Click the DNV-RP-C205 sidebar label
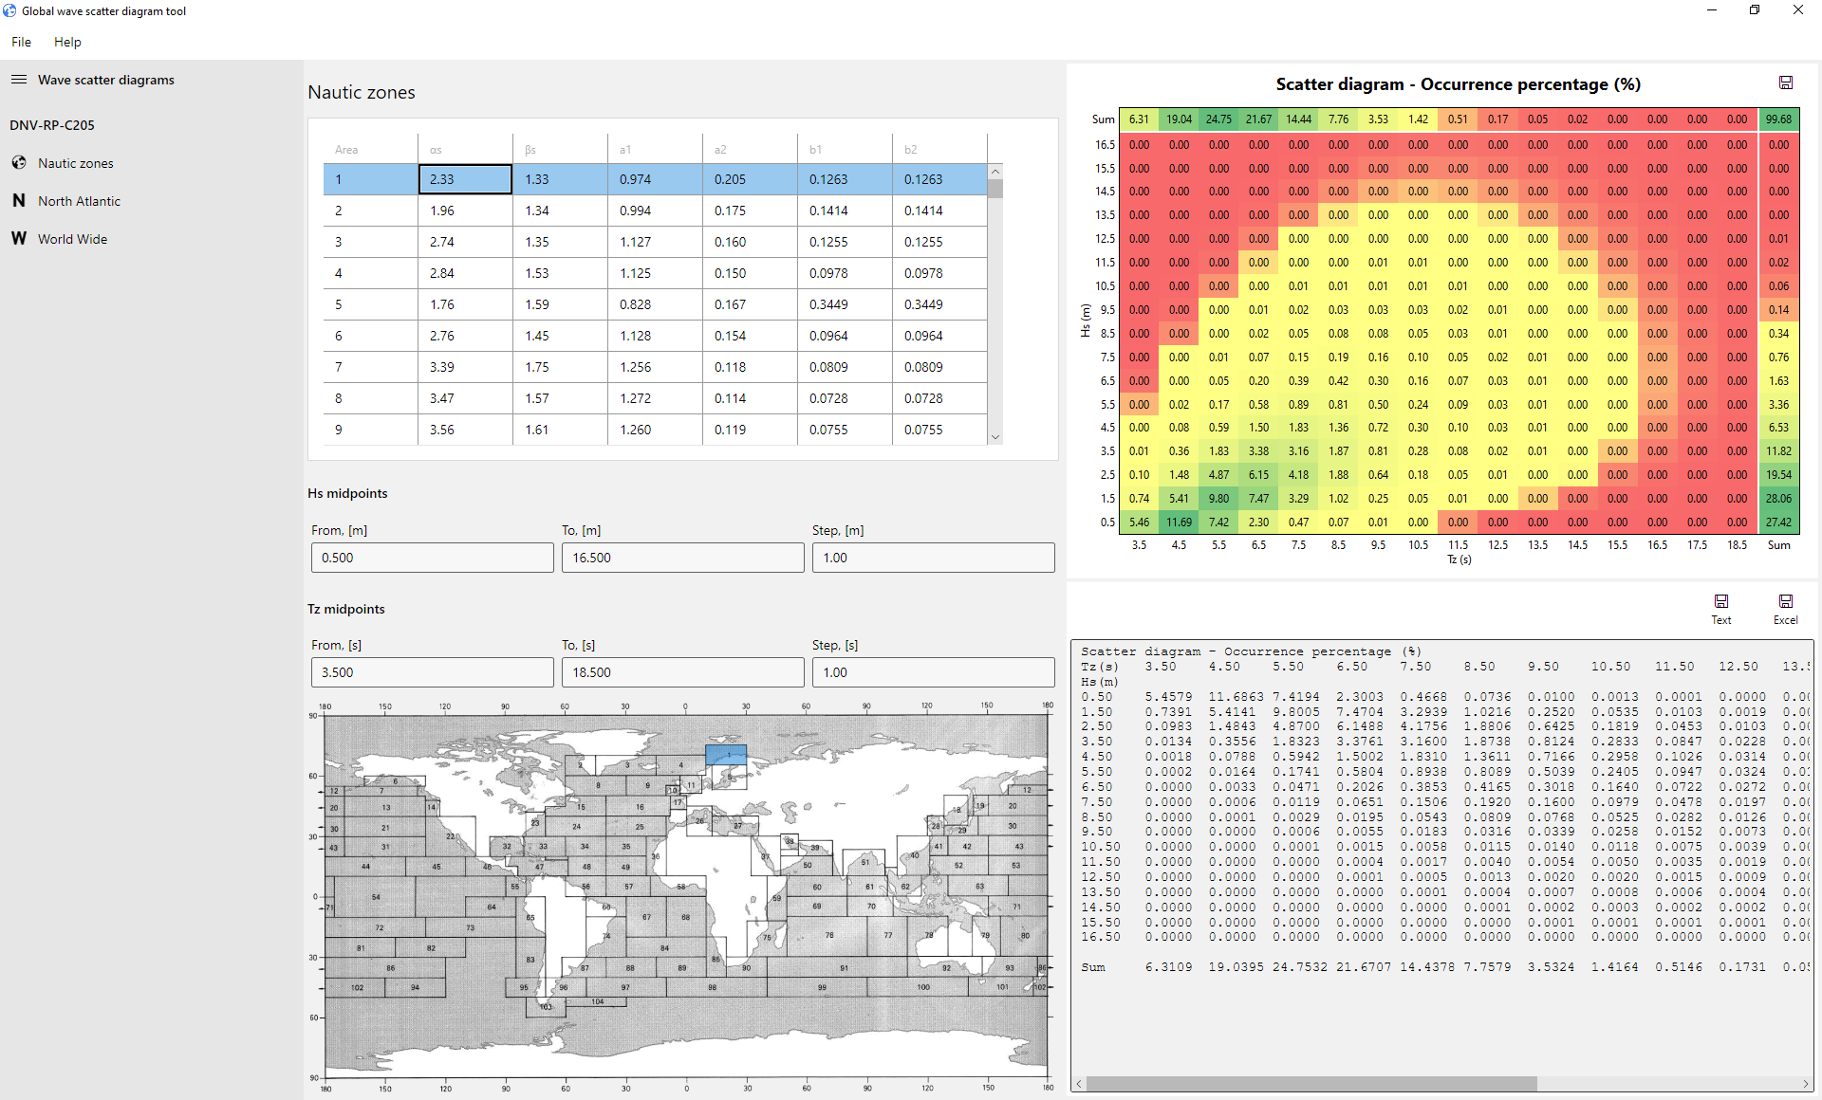Screen dimensions: 1822x1100 click(52, 125)
